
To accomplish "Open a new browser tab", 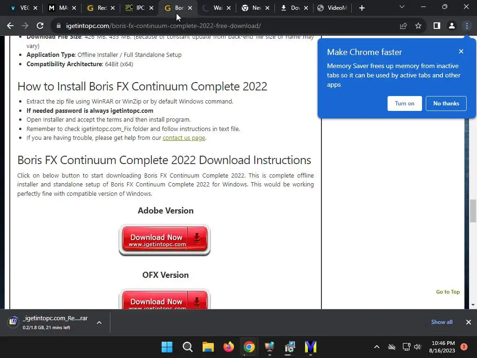I will click(361, 8).
